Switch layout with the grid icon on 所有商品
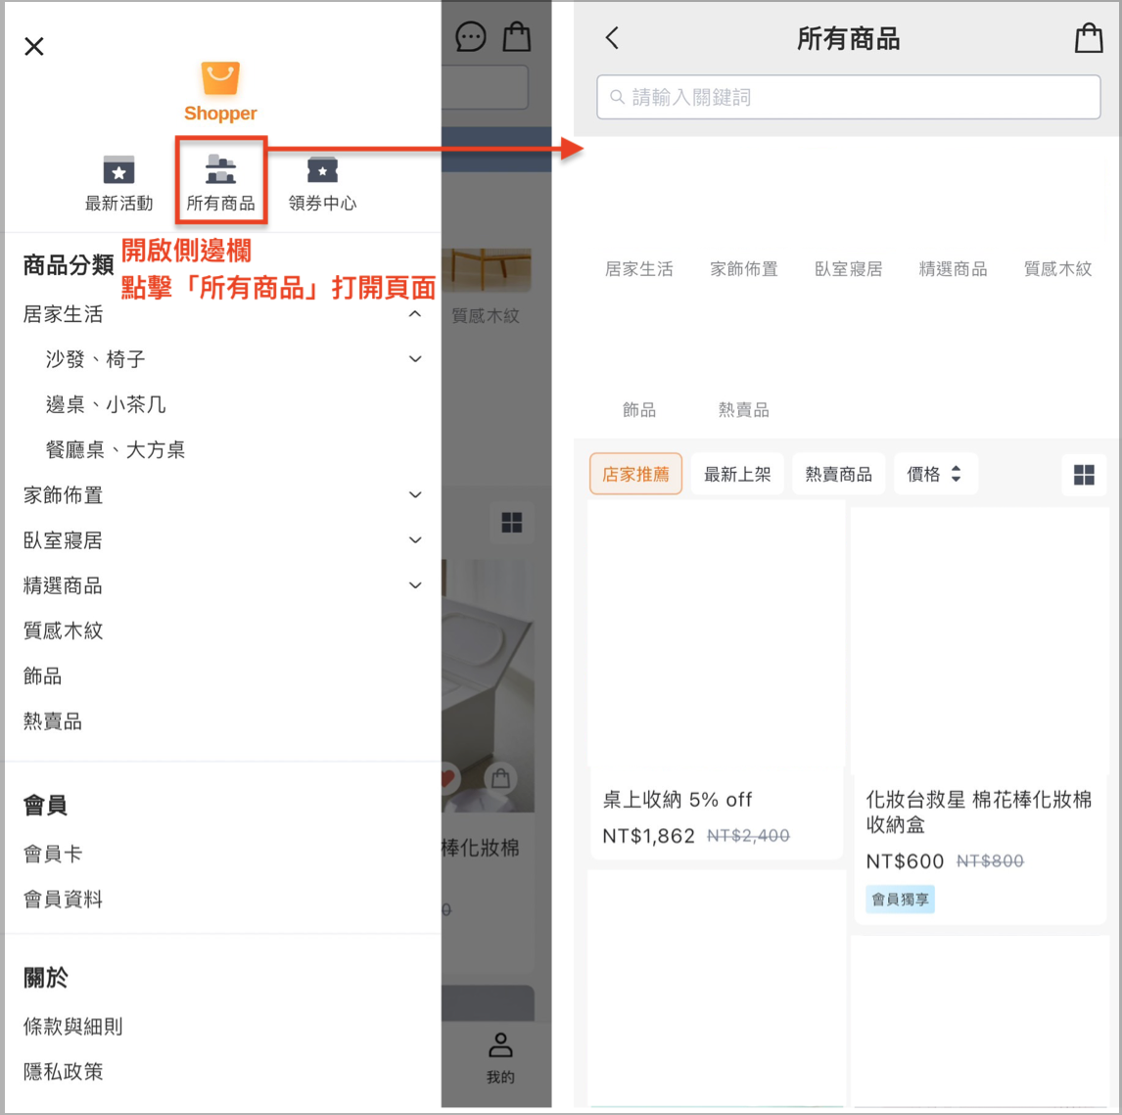 1084,475
